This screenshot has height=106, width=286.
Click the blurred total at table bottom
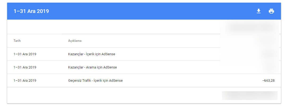pyautogui.click(x=250, y=95)
